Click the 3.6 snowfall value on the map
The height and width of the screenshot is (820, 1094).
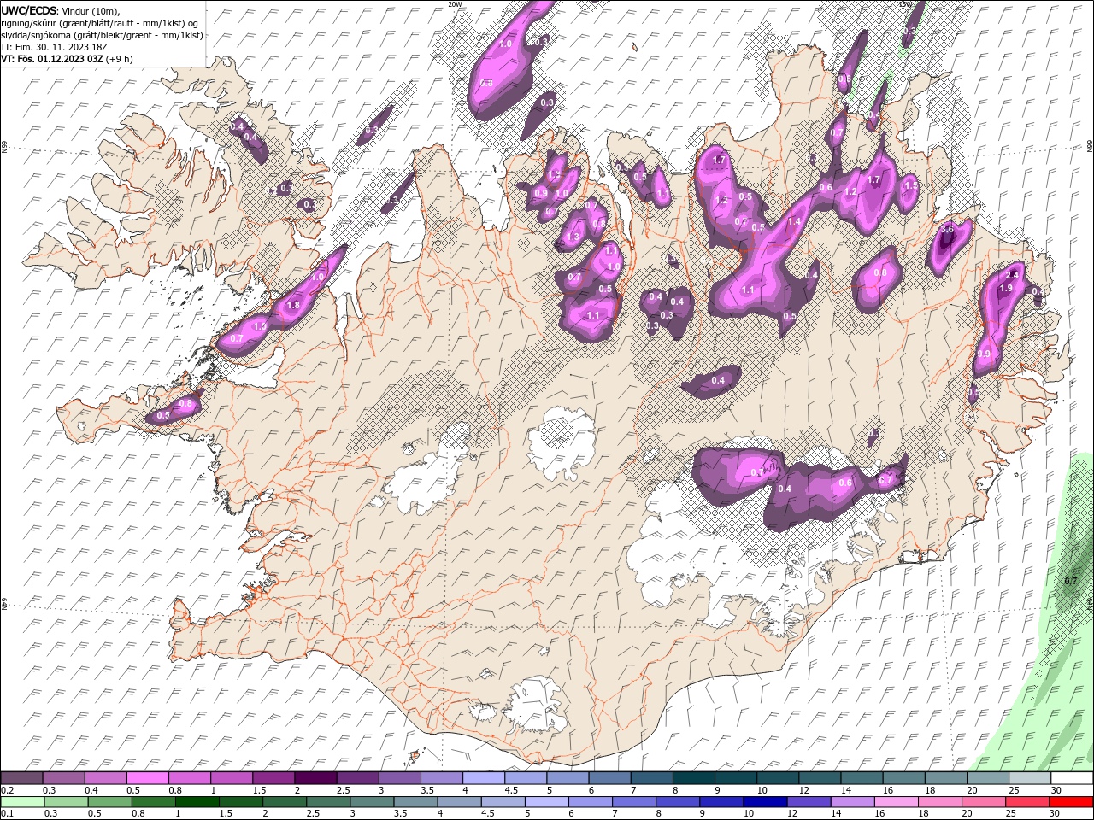click(x=947, y=229)
